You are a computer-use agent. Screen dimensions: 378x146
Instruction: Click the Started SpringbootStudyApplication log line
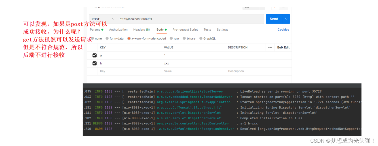222,102
